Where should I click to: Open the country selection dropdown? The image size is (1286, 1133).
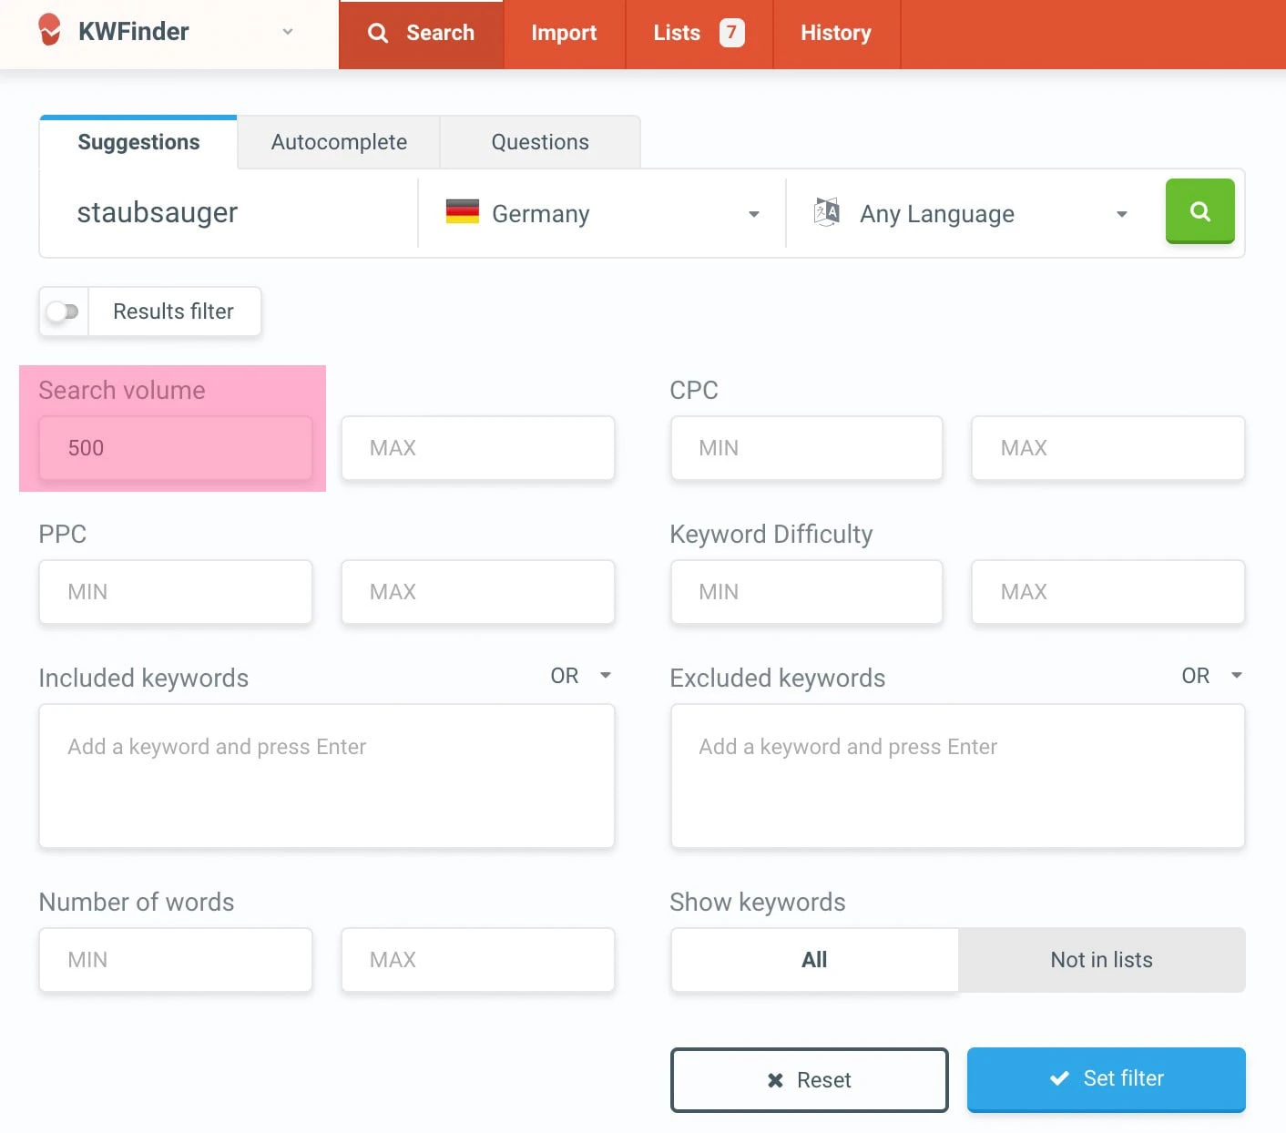pos(753,214)
